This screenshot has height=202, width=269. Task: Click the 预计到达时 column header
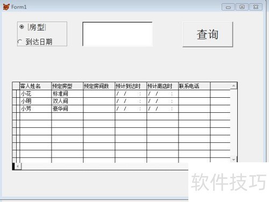(131, 86)
